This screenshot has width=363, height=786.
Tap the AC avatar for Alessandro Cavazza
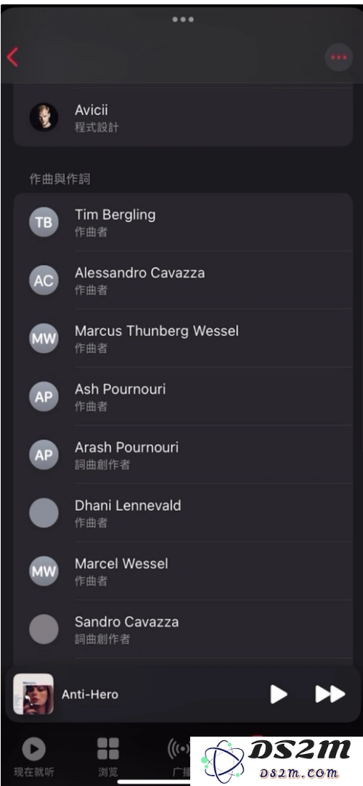click(x=44, y=280)
